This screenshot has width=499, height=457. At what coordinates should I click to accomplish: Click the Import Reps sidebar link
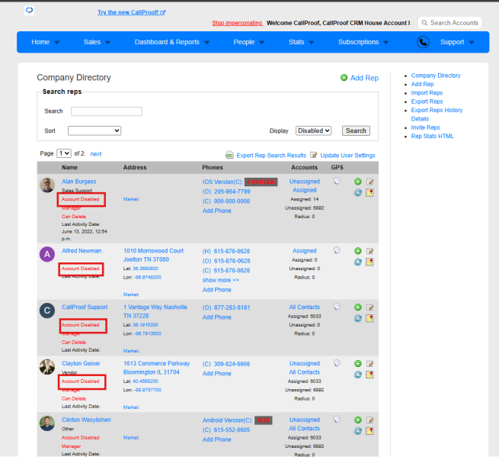(x=427, y=93)
